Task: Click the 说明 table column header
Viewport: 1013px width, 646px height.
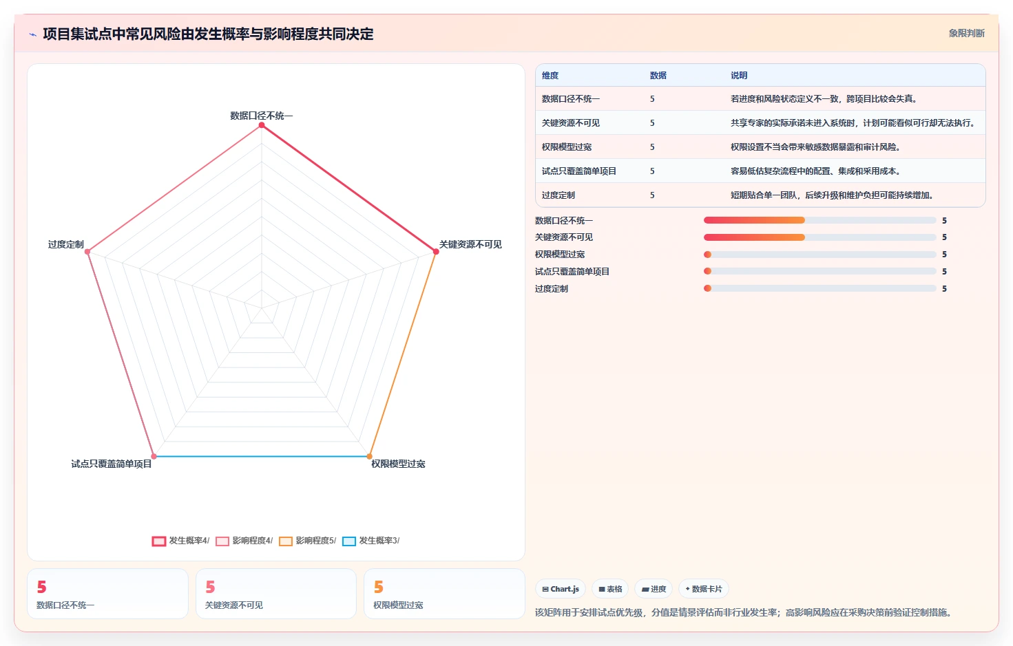Action: tap(739, 76)
